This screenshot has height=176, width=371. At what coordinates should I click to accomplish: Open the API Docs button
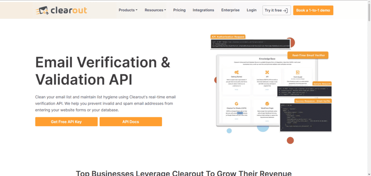point(130,122)
